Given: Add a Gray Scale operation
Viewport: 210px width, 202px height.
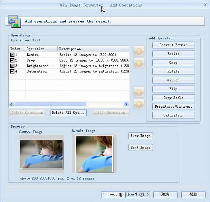Looking at the screenshot, I should point(173,98).
